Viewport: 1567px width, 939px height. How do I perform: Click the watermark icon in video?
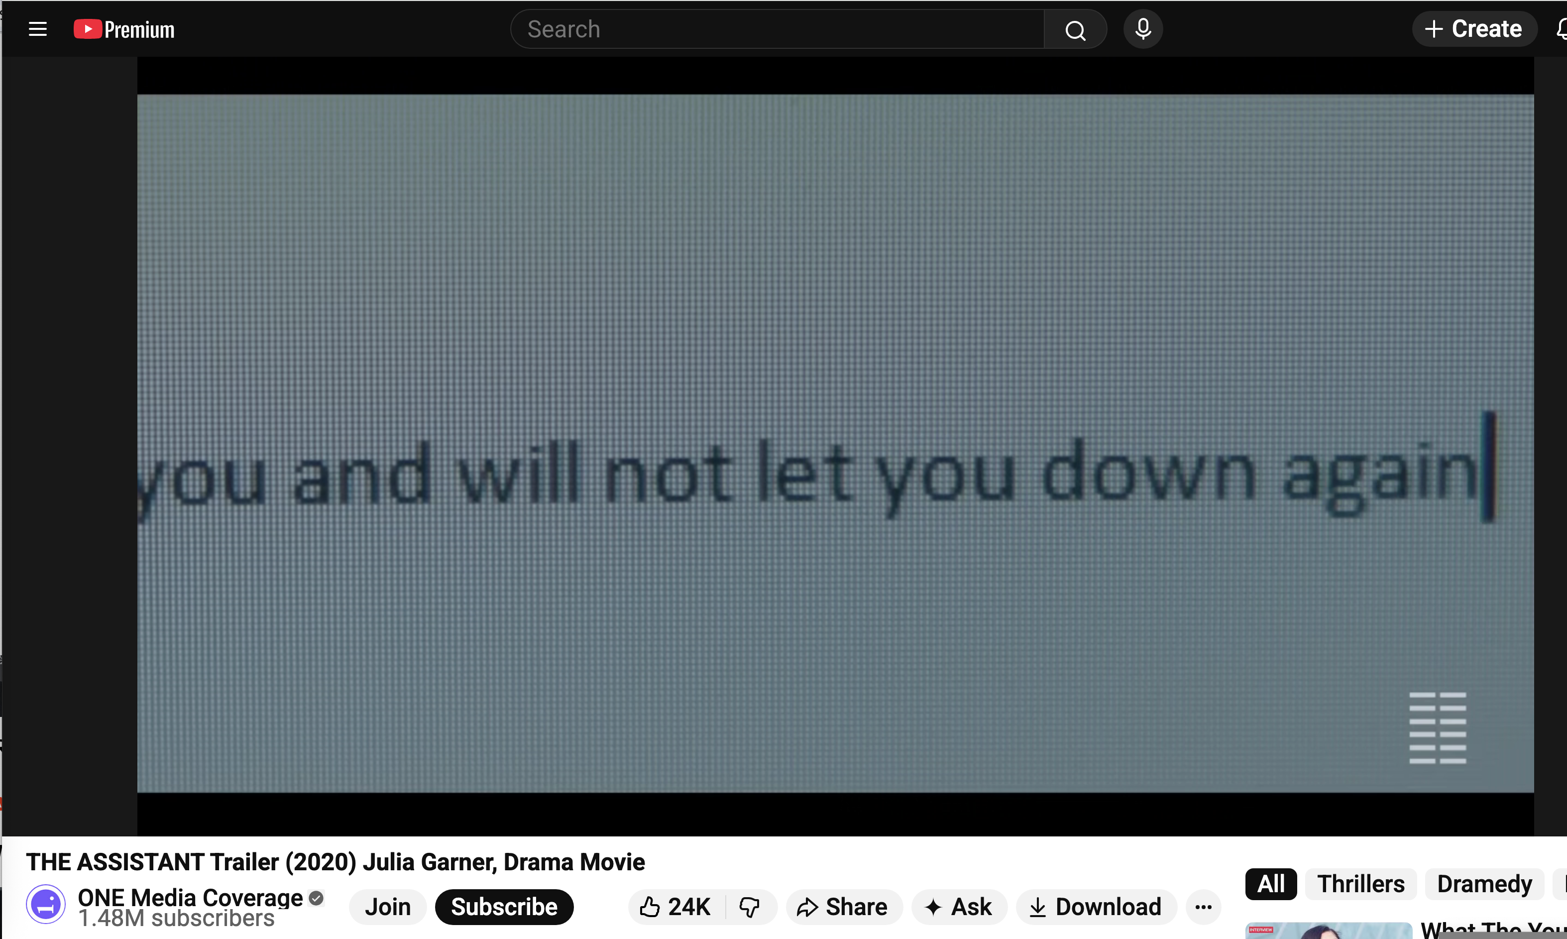click(x=1437, y=728)
